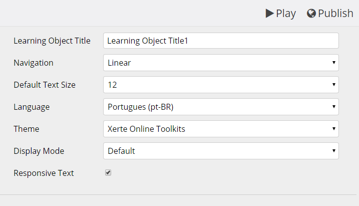Click the Display Mode label
The height and width of the screenshot is (206, 359).
(x=39, y=151)
